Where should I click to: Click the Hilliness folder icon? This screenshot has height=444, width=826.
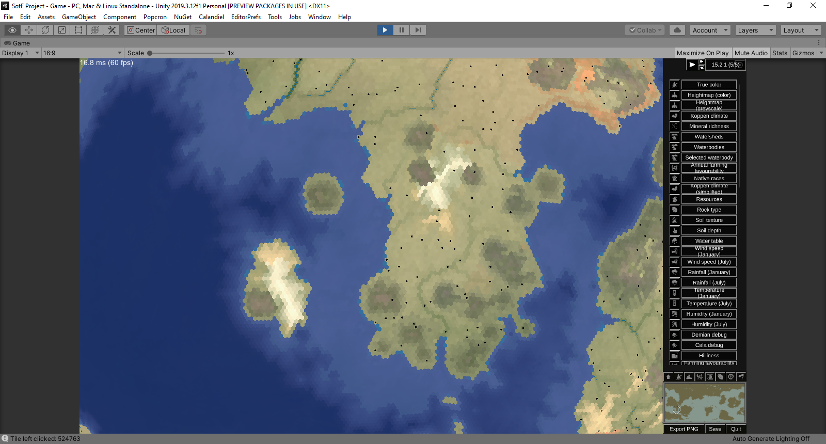[675, 356]
